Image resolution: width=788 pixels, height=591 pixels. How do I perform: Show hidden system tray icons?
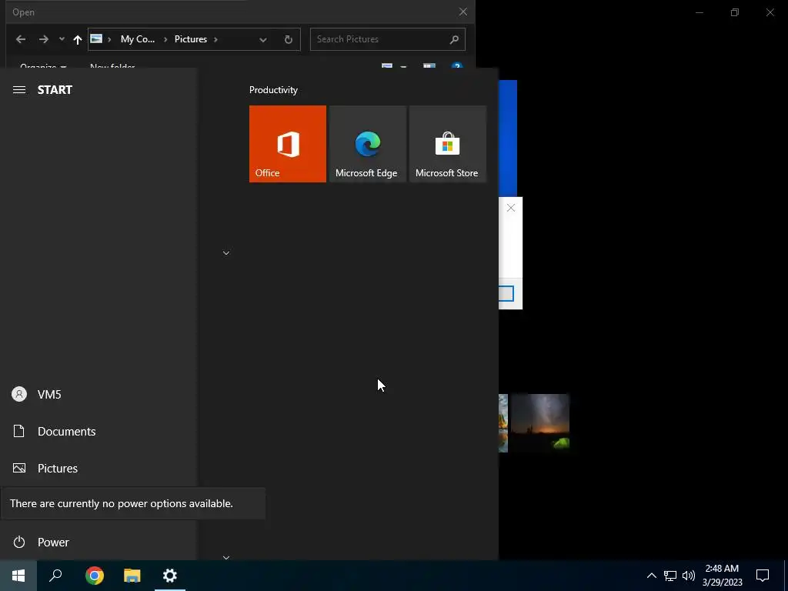pos(651,576)
